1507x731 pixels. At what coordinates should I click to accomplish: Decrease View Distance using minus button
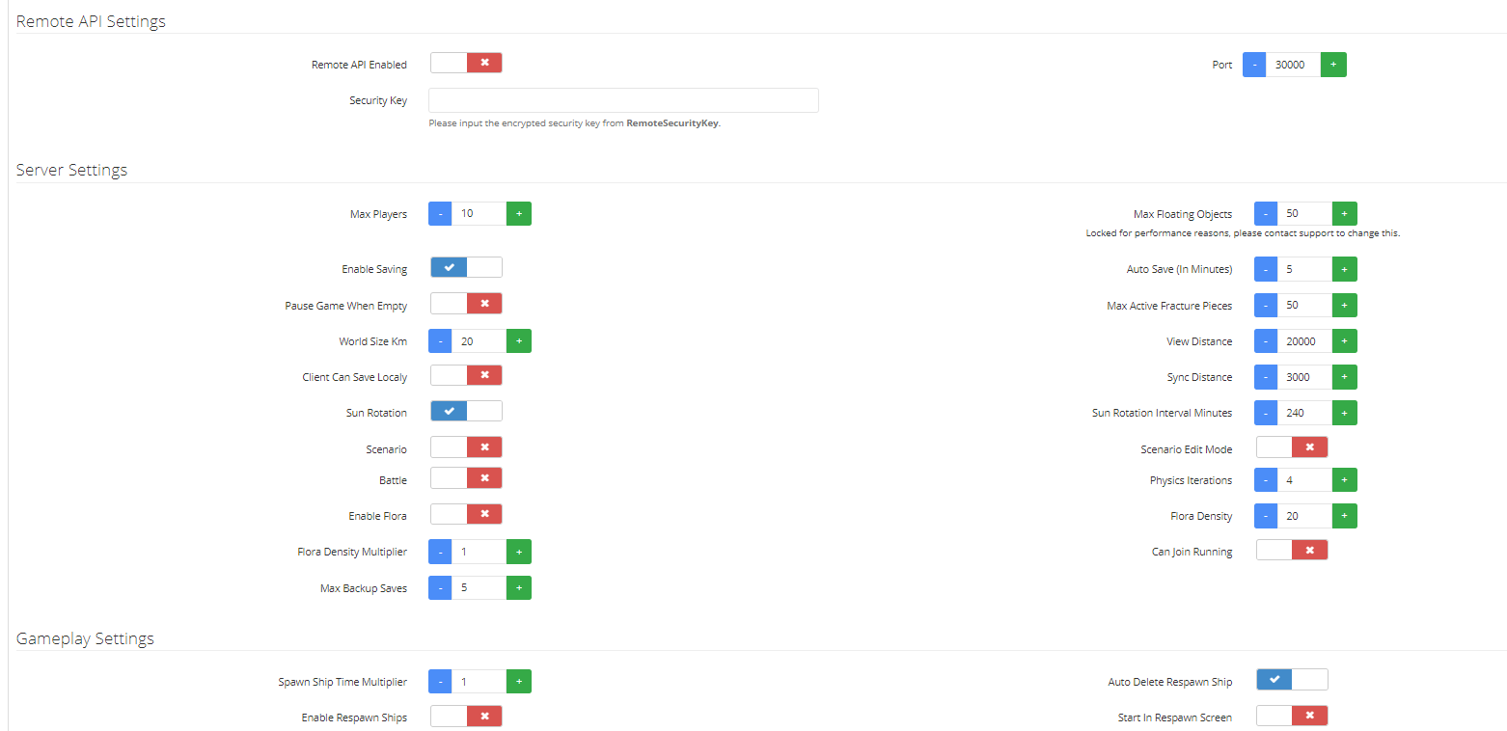1266,341
